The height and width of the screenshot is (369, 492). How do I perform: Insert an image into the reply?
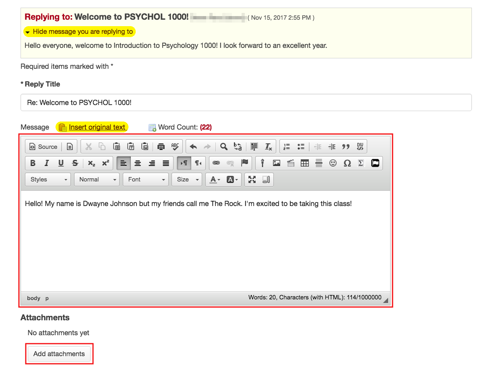(276, 163)
